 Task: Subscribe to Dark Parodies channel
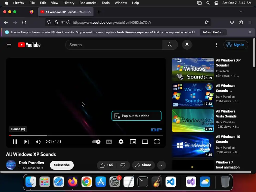[62, 165]
